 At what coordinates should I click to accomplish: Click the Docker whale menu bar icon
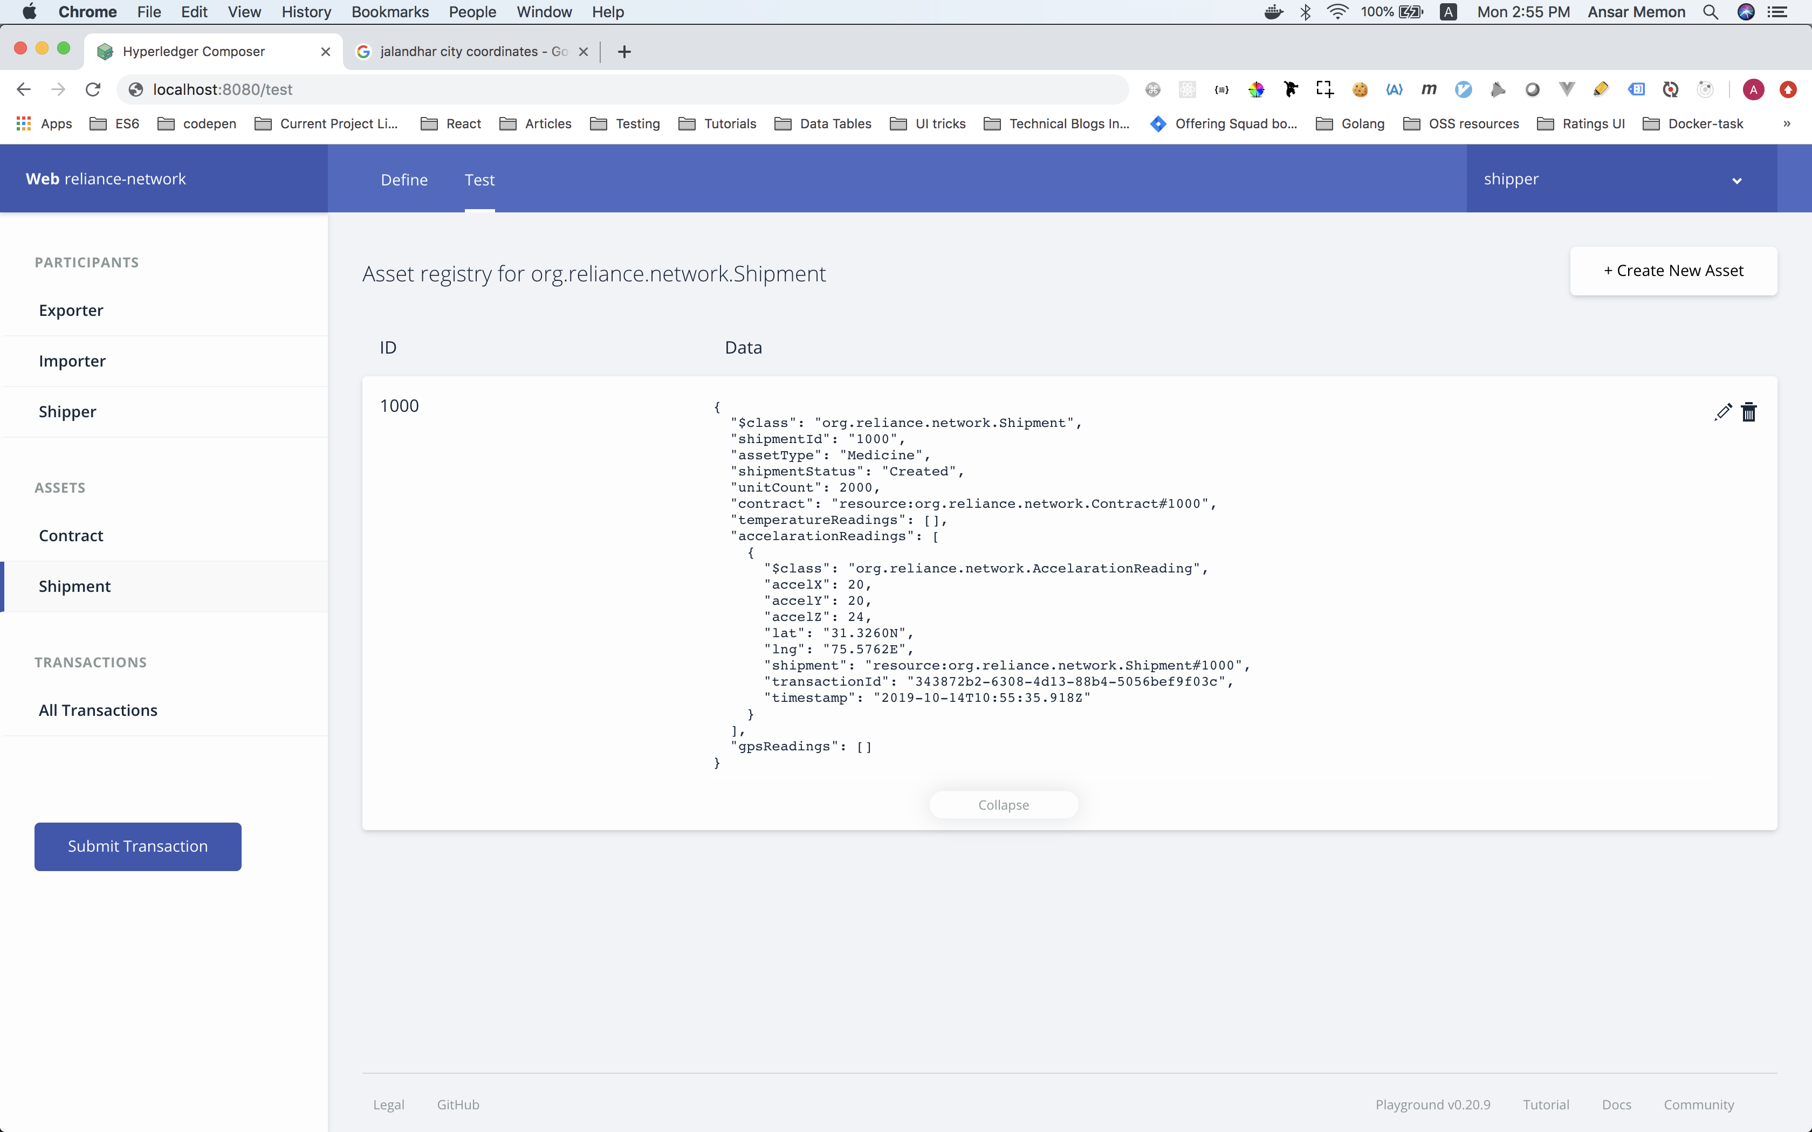(1274, 12)
